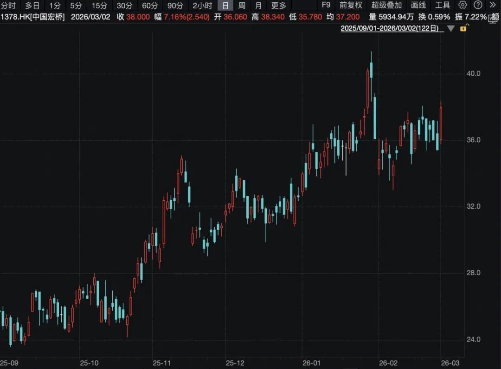This screenshot has width=501, height=369.
Task: Toggle the orange date range lock
Action: pos(464,28)
